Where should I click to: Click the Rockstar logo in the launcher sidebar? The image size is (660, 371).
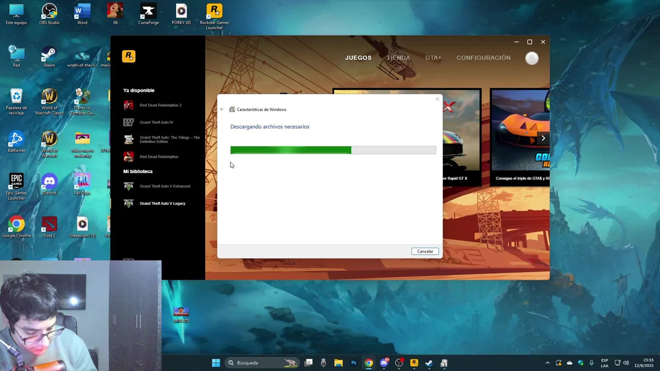click(x=128, y=56)
